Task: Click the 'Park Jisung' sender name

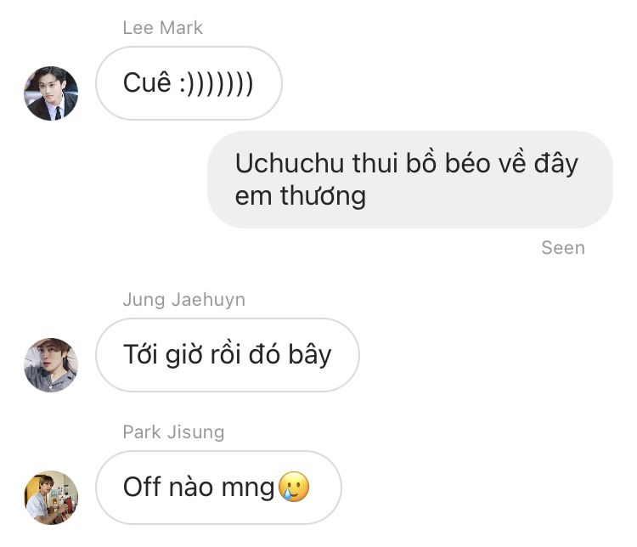Action: click(173, 432)
